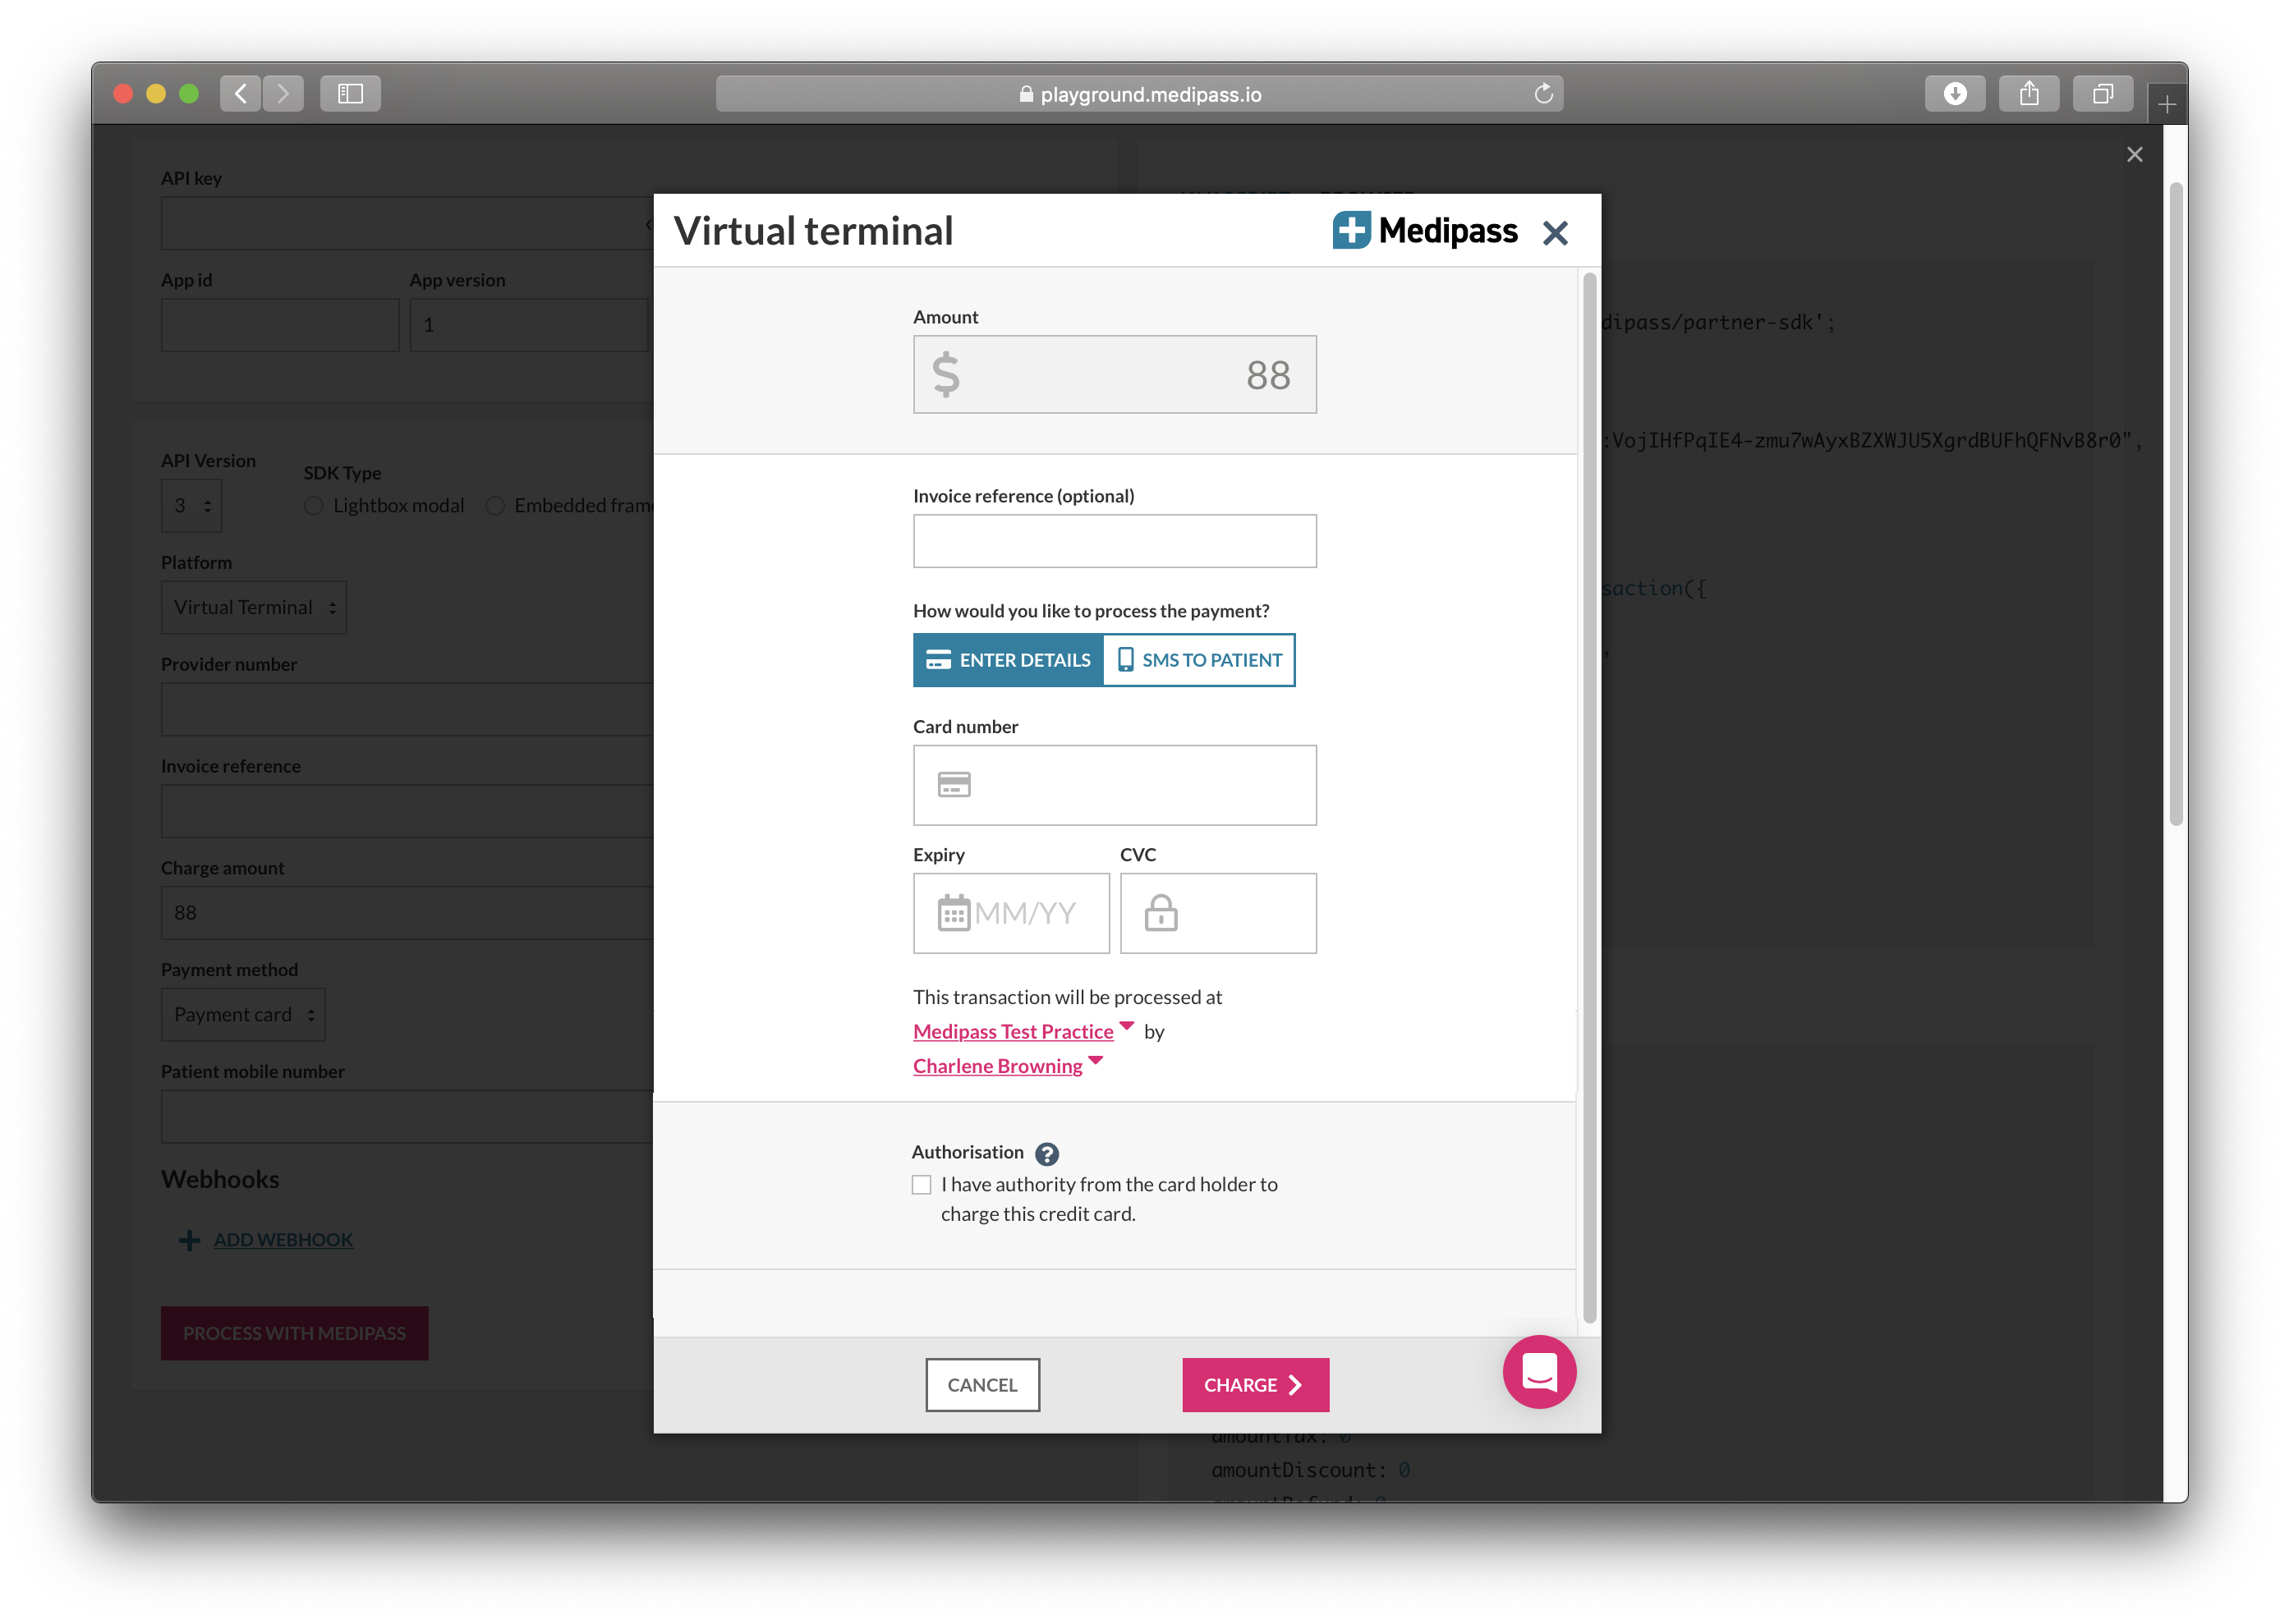
Task: Click the Patient mobile number field
Action: coord(407,1117)
